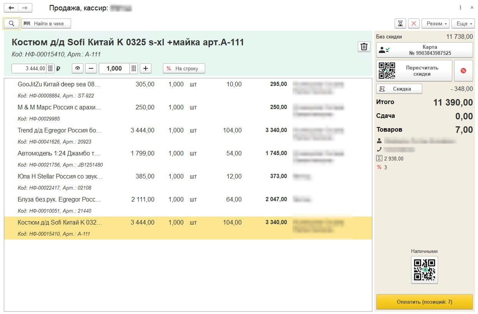This screenshot has height=314, width=478.
Task: Click the hourglass postpone receipt icon
Action: click(x=400, y=23)
